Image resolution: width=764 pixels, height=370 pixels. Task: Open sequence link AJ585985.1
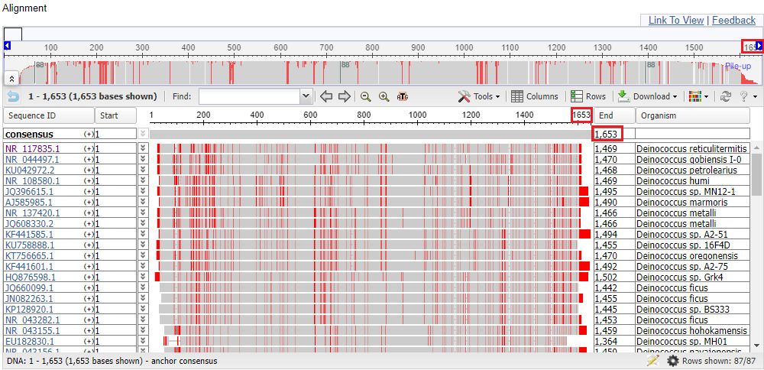(29, 202)
